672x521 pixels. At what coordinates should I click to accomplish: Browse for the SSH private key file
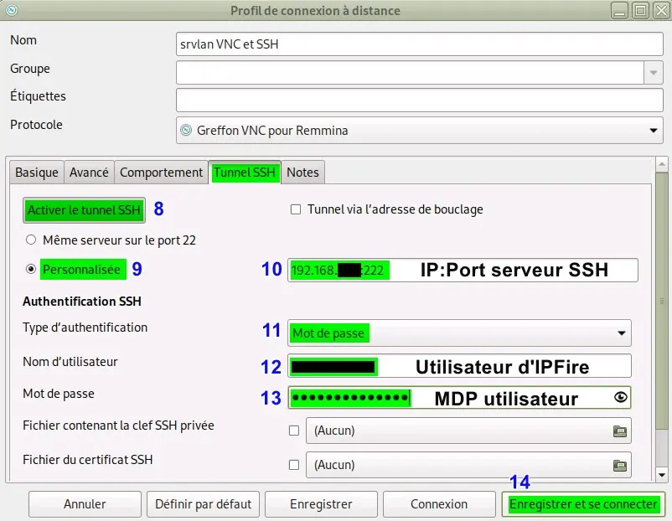pyautogui.click(x=618, y=430)
